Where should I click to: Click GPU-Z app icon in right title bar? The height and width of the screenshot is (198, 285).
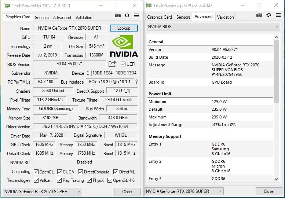tap(149, 5)
